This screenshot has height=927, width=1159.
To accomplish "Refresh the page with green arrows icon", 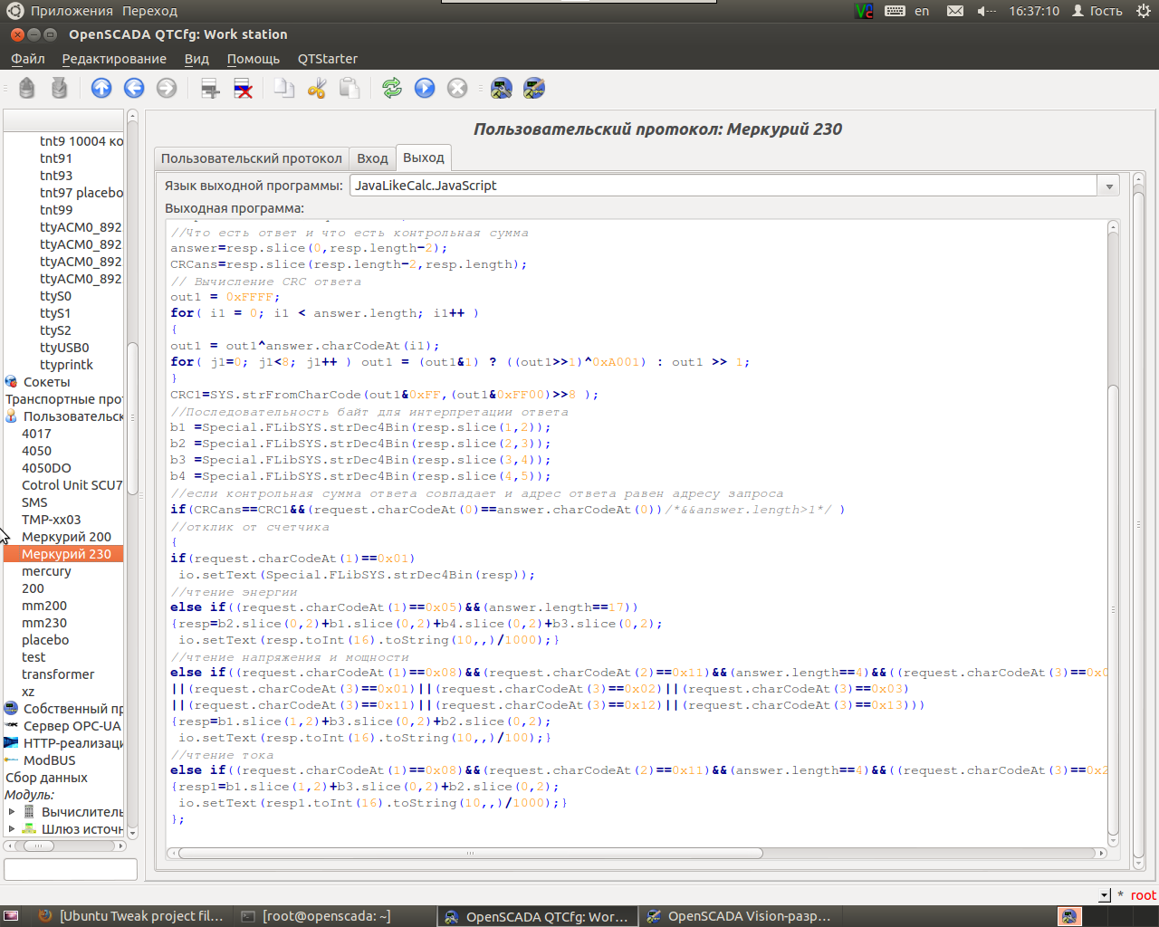I will pyautogui.click(x=391, y=88).
